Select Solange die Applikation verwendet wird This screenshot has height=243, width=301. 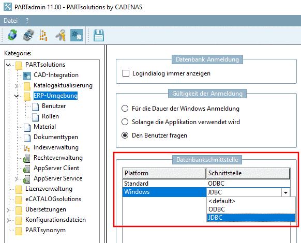click(125, 122)
